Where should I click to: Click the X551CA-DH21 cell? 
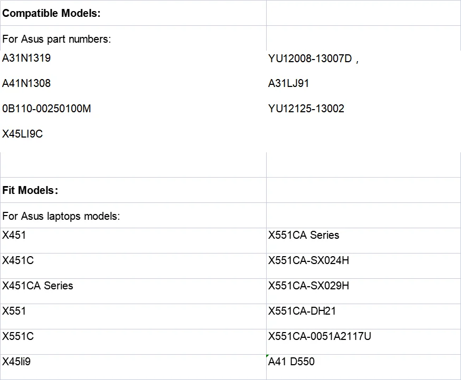(302, 311)
